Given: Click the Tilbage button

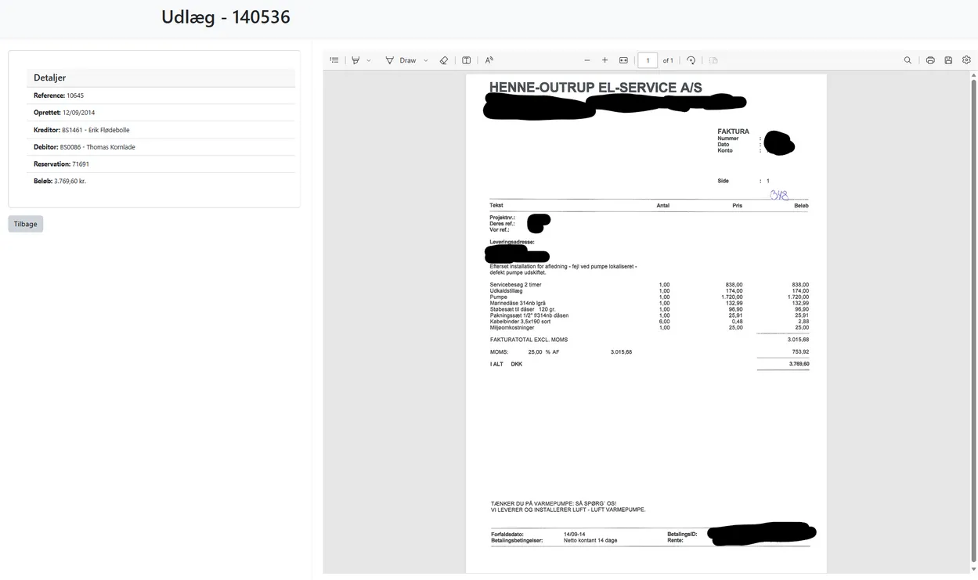Looking at the screenshot, I should tap(26, 224).
